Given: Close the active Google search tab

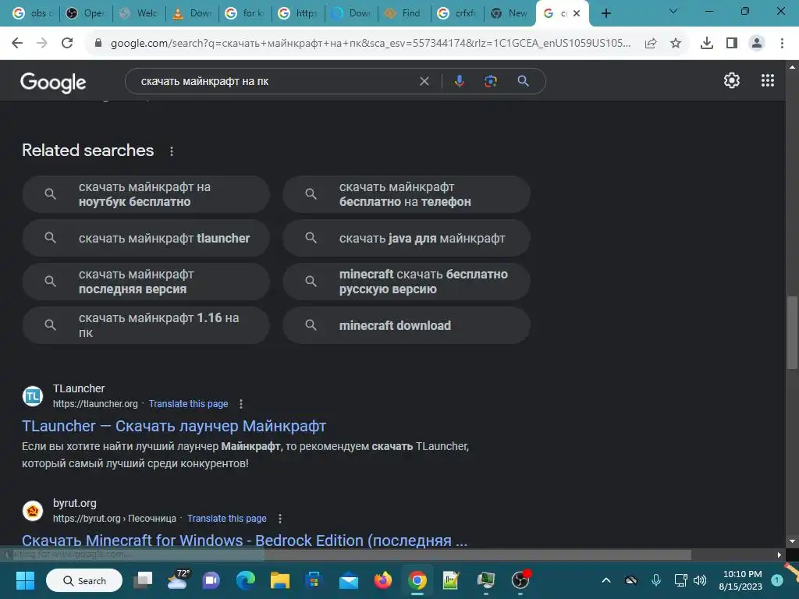Looking at the screenshot, I should coord(577,13).
